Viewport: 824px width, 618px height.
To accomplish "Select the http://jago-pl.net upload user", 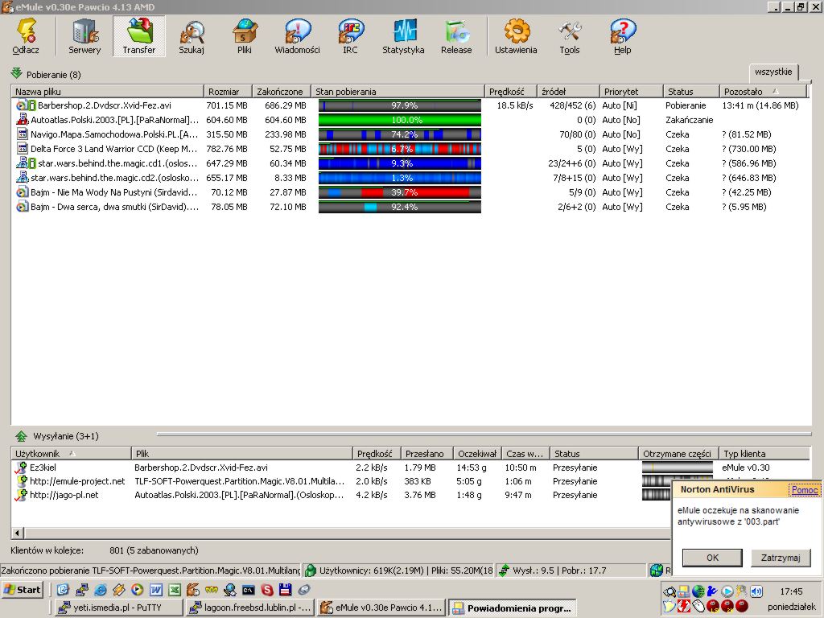I will pos(64,495).
